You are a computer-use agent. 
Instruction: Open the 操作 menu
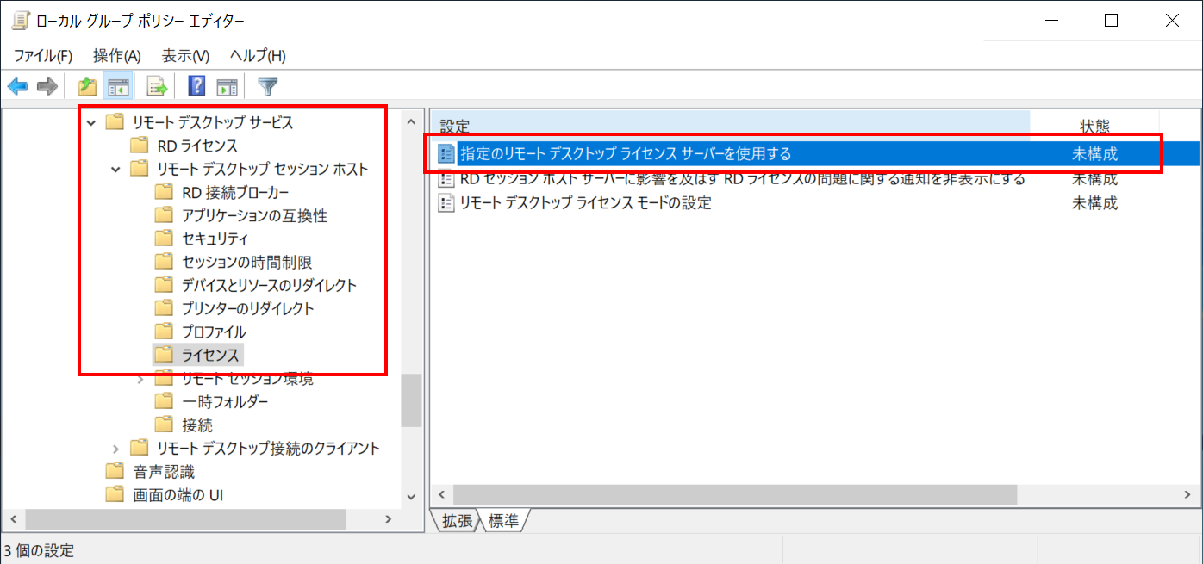[116, 55]
